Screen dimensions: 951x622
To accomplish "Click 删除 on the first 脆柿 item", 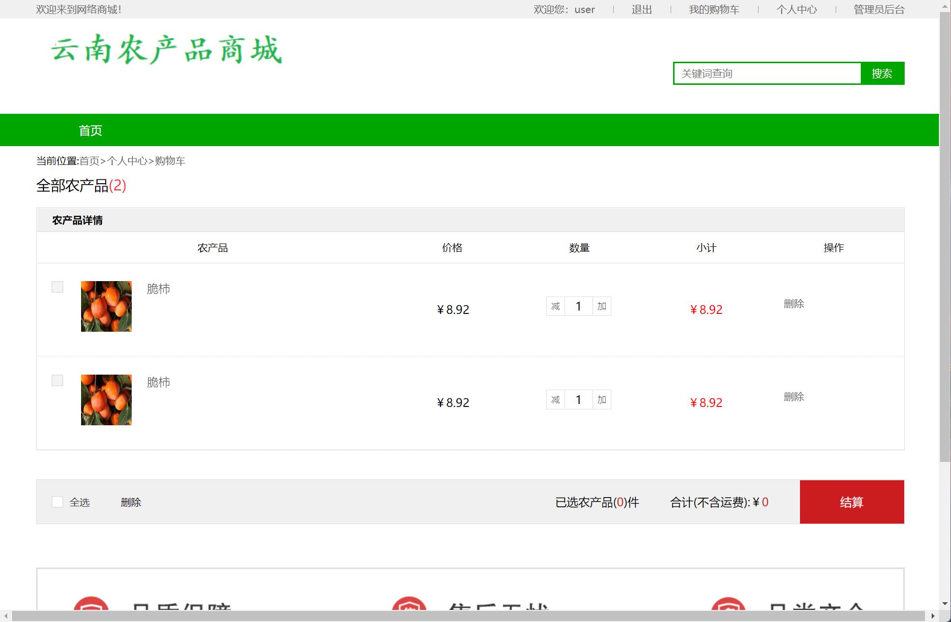I will pos(794,304).
